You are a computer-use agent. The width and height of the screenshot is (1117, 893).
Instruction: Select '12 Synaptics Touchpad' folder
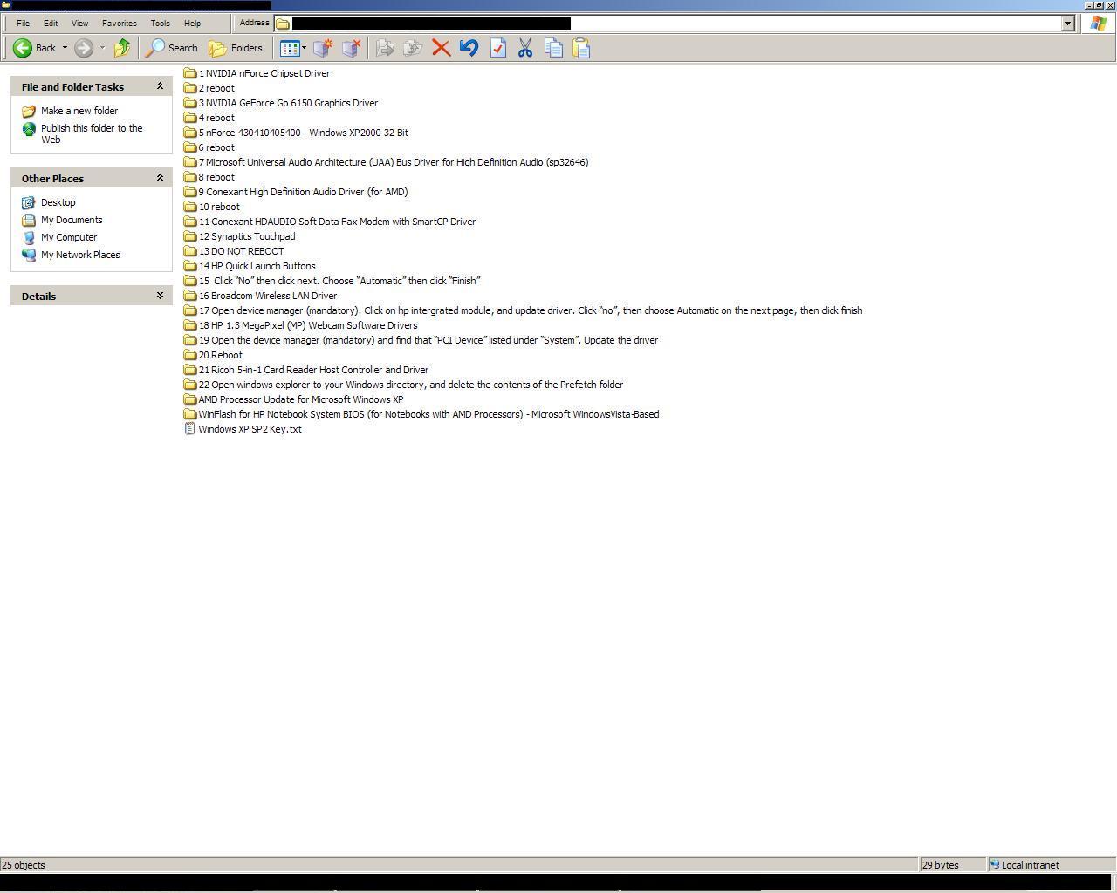click(239, 236)
